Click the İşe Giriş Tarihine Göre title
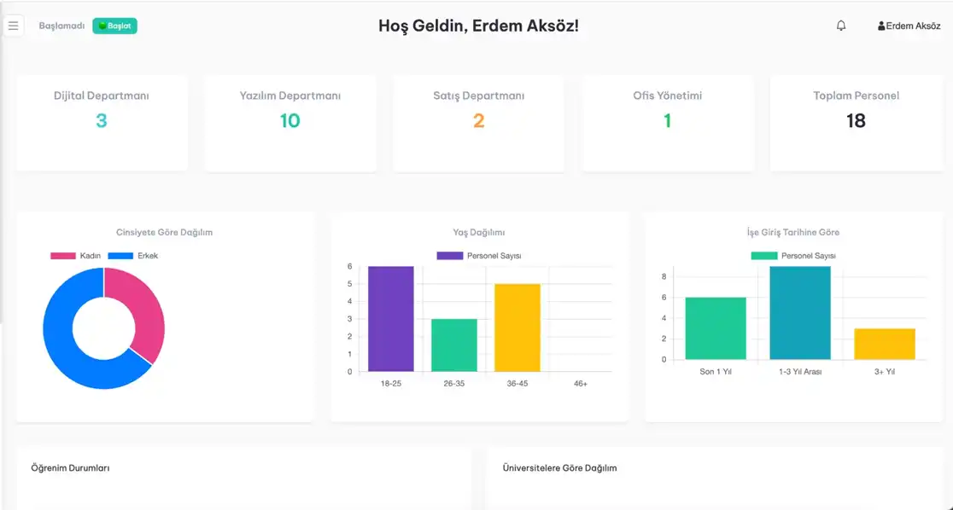 click(x=793, y=233)
